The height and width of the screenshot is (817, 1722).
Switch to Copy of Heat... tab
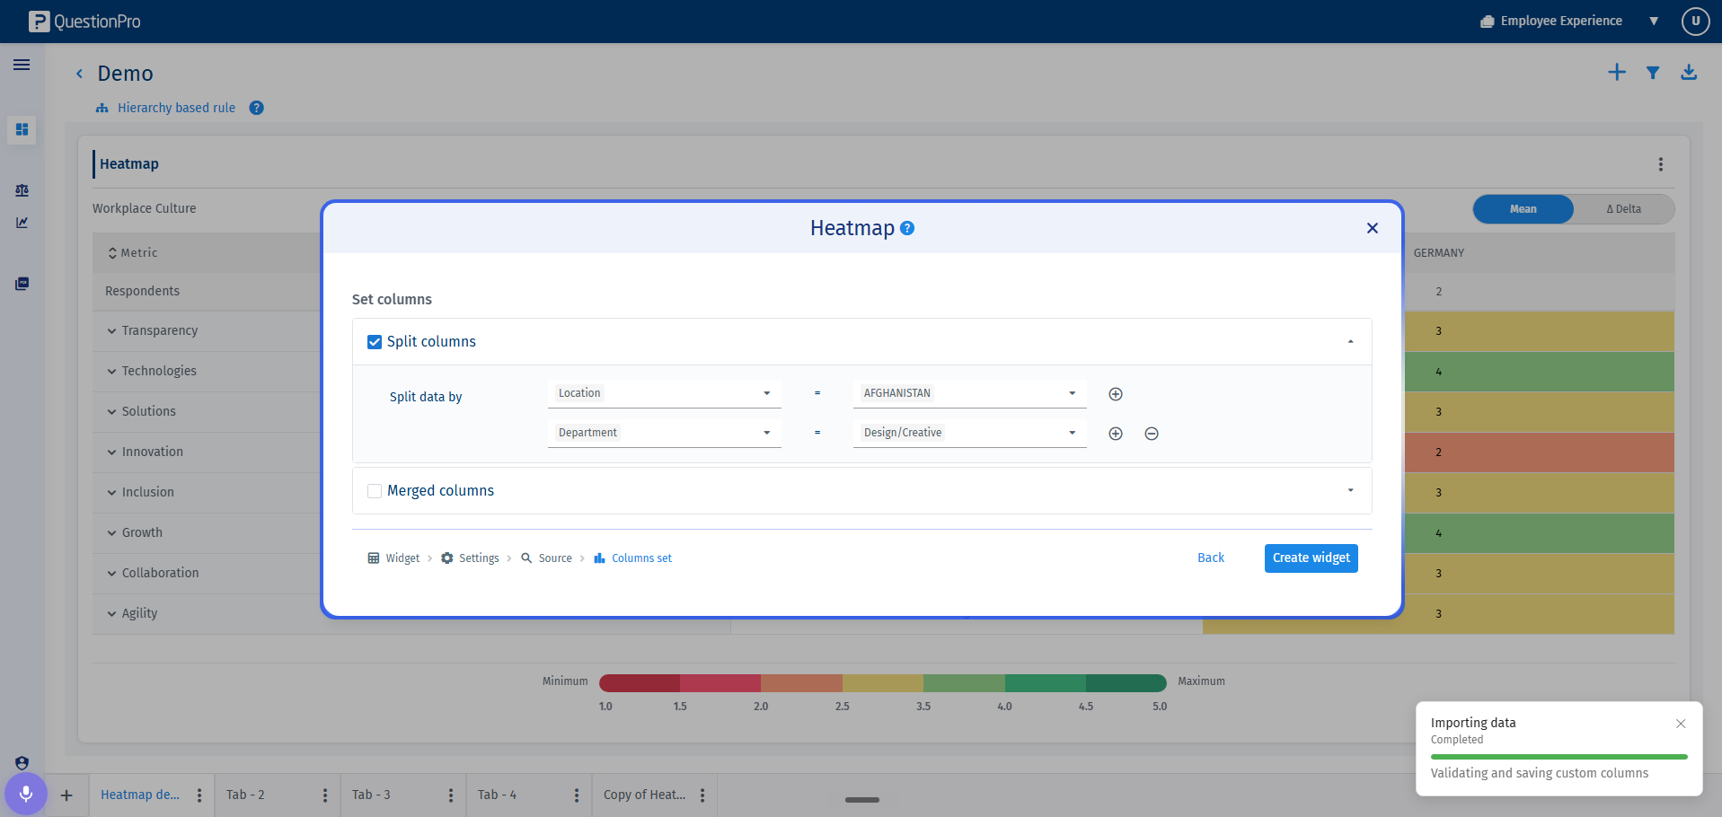tap(644, 795)
